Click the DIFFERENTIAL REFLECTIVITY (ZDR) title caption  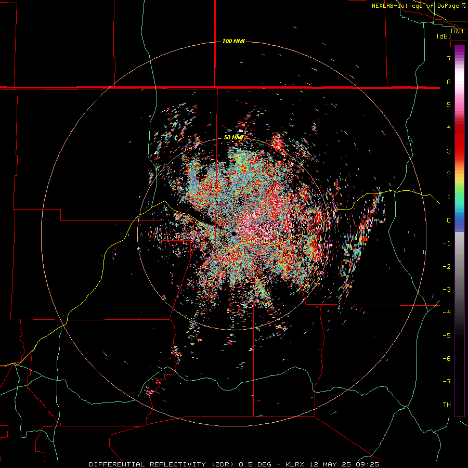point(234,464)
